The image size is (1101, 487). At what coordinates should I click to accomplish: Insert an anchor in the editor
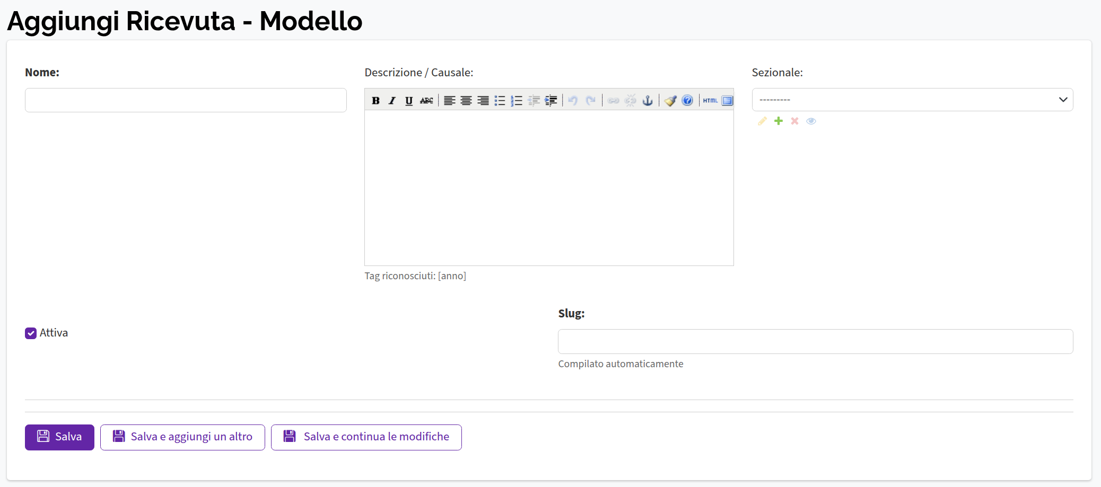tap(648, 101)
